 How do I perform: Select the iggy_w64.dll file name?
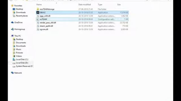(45, 16)
